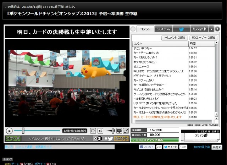The image size is (227, 165).
Task: Click the visitor count value 157,690
Action: point(156,130)
